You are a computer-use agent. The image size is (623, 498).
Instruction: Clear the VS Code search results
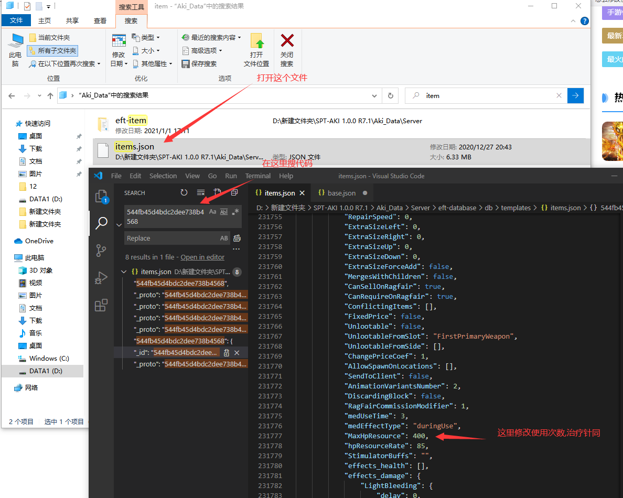(201, 192)
